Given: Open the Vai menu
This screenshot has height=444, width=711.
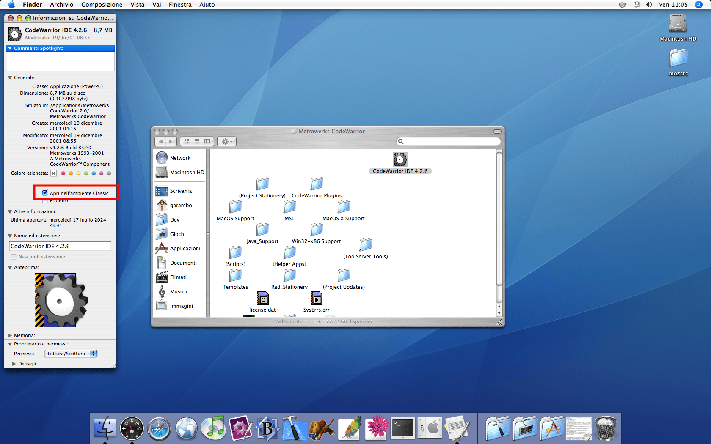Looking at the screenshot, I should tap(157, 5).
